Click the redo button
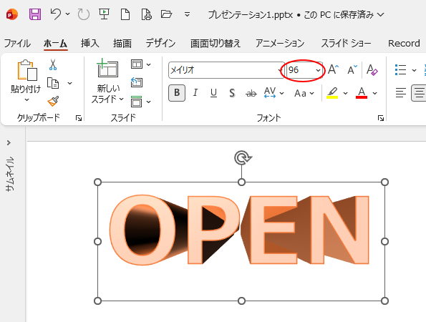The height and width of the screenshot is (322, 426). click(x=83, y=14)
